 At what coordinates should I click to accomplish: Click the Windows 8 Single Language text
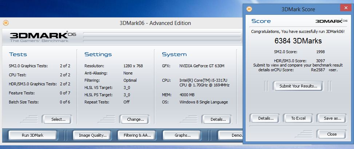pos(204,102)
